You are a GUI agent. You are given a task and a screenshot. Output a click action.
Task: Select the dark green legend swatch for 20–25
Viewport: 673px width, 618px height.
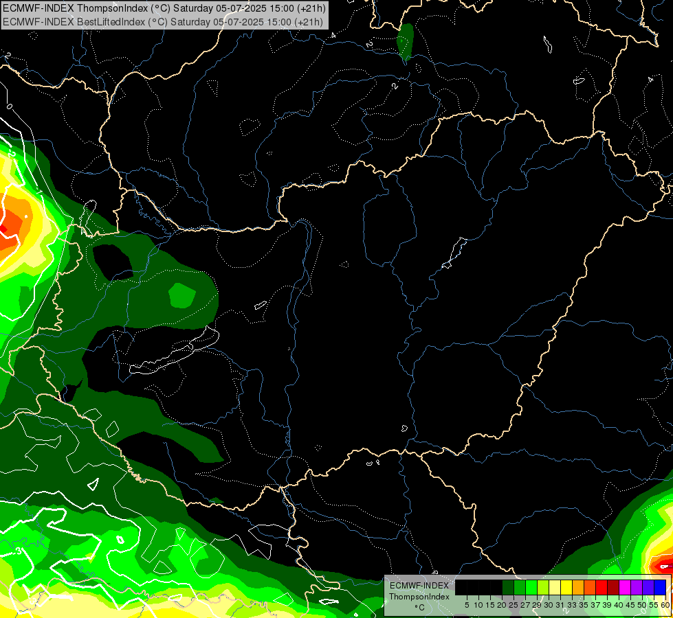pyautogui.click(x=509, y=587)
